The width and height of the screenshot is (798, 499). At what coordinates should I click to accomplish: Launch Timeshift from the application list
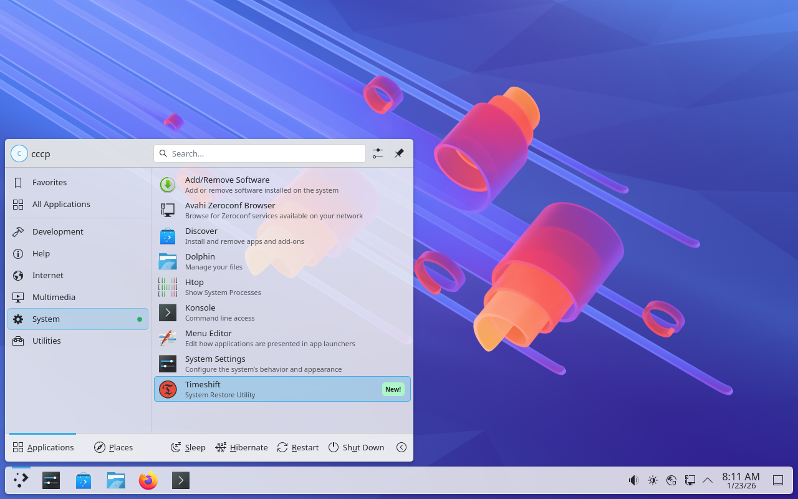point(282,389)
